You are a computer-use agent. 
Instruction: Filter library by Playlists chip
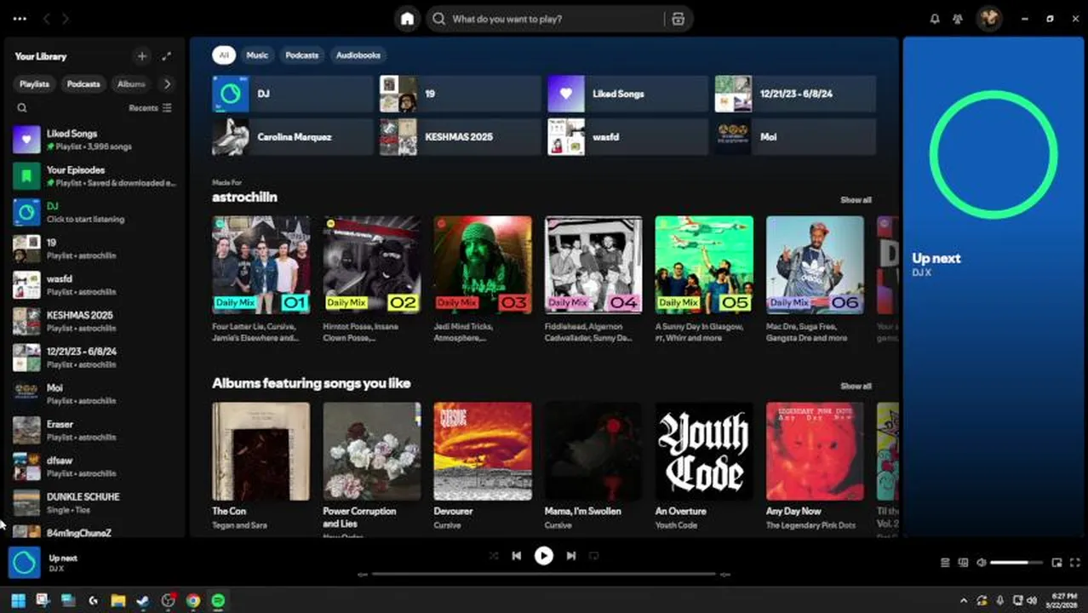pyautogui.click(x=35, y=84)
